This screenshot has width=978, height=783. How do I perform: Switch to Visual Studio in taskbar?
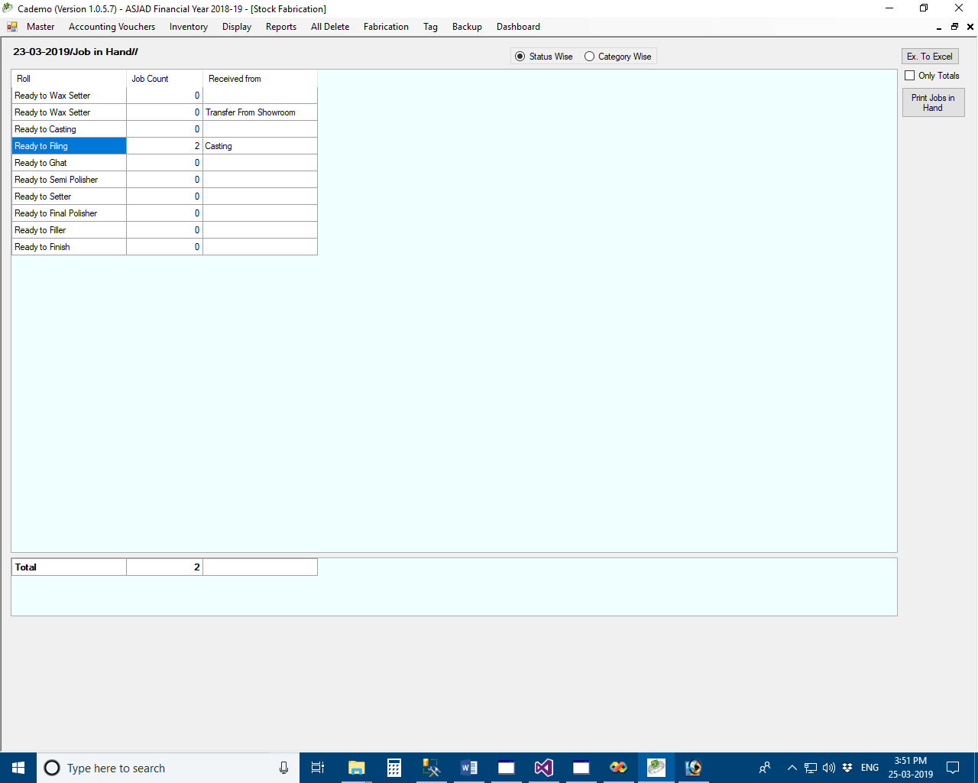(x=543, y=768)
